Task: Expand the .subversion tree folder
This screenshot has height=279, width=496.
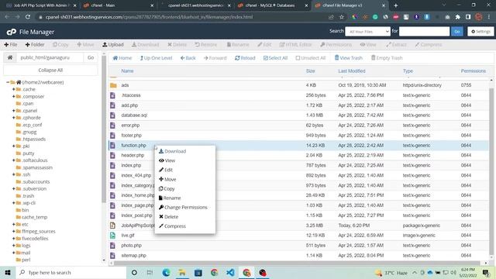Action: click(14, 189)
